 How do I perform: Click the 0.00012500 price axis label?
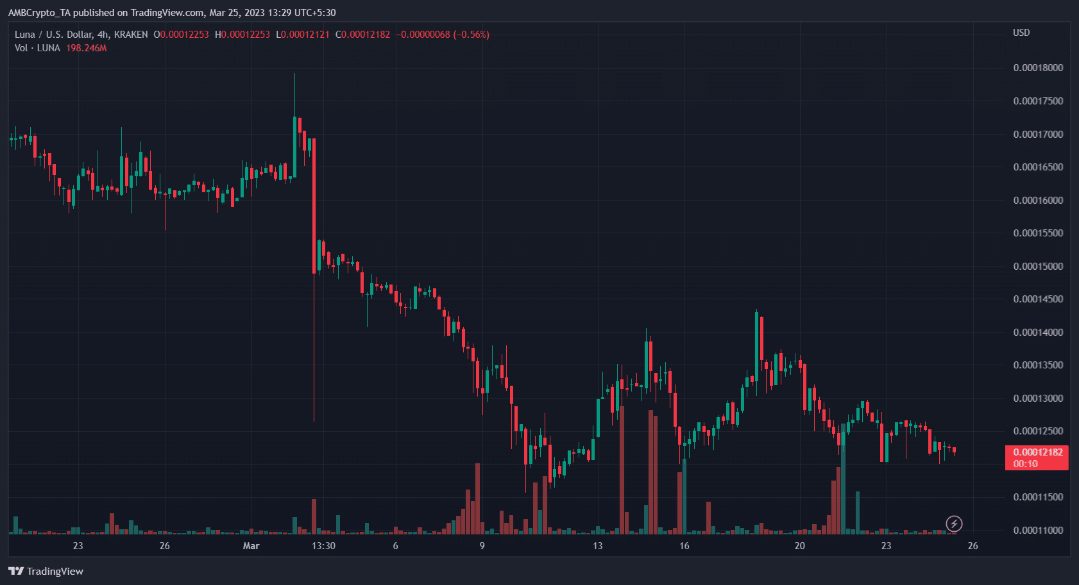1038,431
